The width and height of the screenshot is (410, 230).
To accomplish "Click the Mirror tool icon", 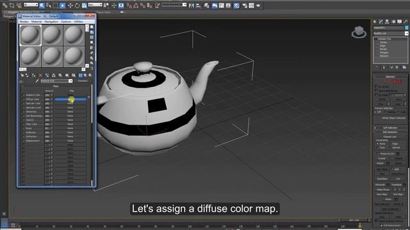I will pyautogui.click(x=192, y=5).
